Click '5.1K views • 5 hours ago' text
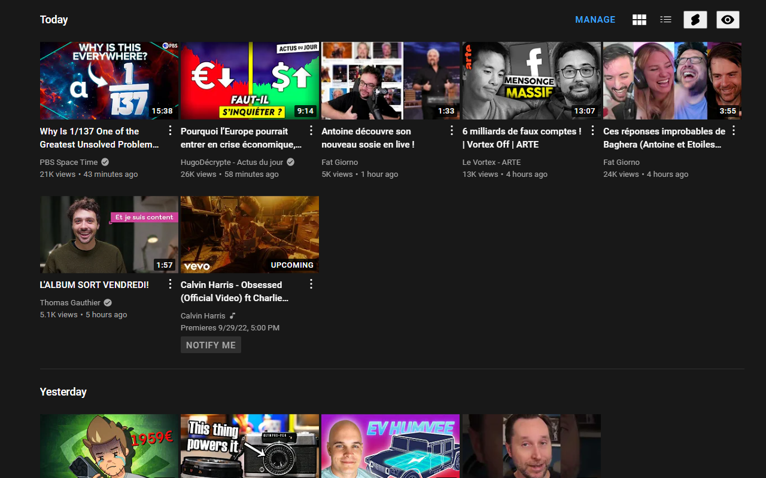Image resolution: width=766 pixels, height=478 pixels. [x=83, y=315]
